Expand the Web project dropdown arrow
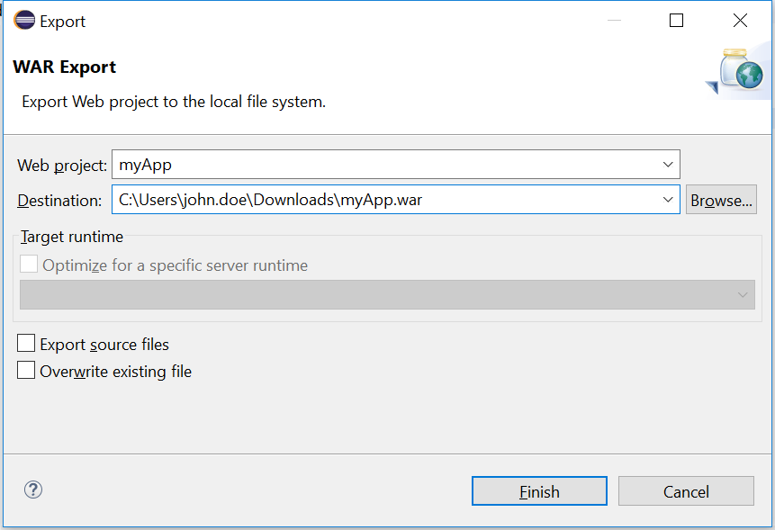Screen dimensions: 775x530 667,165
